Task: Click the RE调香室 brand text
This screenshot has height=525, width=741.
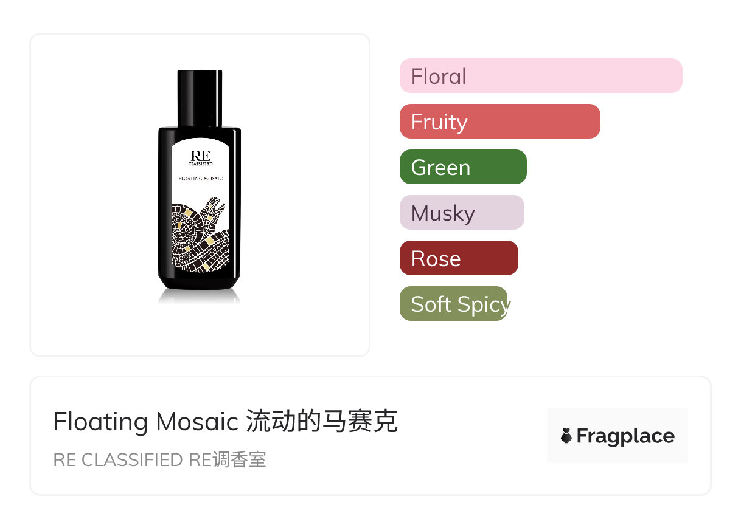Action: point(228,460)
